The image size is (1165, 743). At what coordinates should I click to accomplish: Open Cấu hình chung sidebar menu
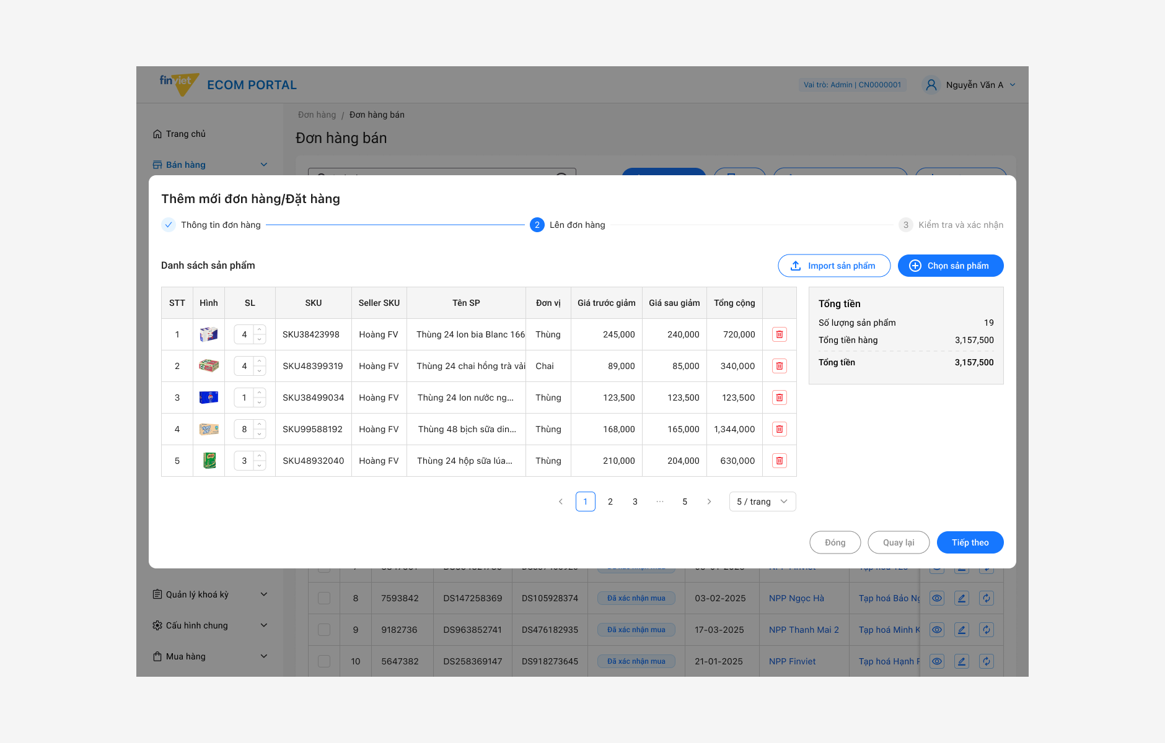click(211, 625)
